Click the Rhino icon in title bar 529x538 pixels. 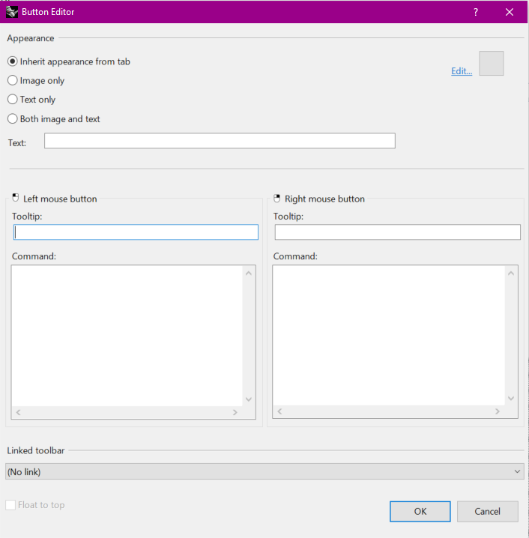pos(12,12)
